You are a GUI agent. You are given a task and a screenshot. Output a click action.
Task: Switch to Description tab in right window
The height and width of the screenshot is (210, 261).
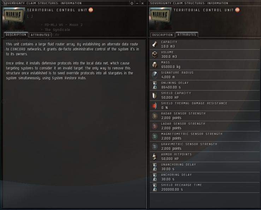point(162,35)
